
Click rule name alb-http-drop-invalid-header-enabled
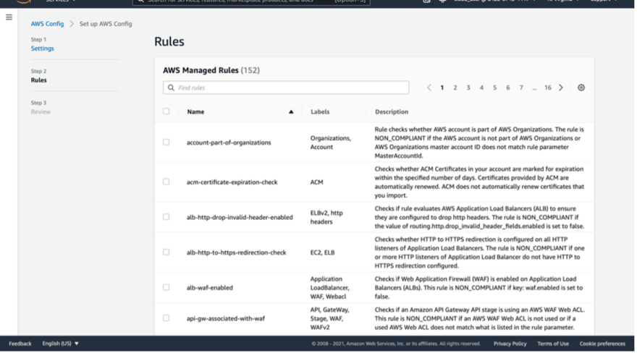point(240,217)
